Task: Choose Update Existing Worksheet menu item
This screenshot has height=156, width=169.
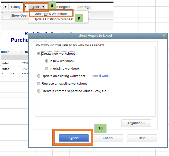Action: tap(53, 19)
